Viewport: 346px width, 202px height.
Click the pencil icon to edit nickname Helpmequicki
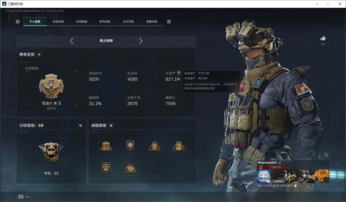click(280, 163)
